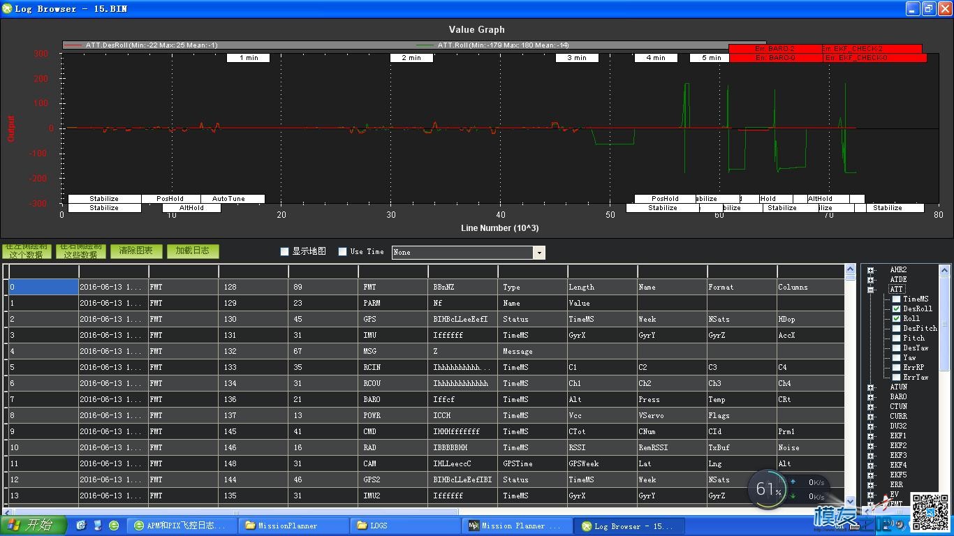954x536 pixels.
Task: Switch to Mission Planner app taskbar item
Action: point(517,526)
